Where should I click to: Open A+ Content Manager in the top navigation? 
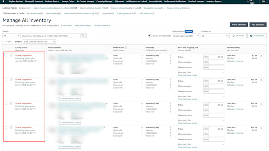[x=85, y=1]
